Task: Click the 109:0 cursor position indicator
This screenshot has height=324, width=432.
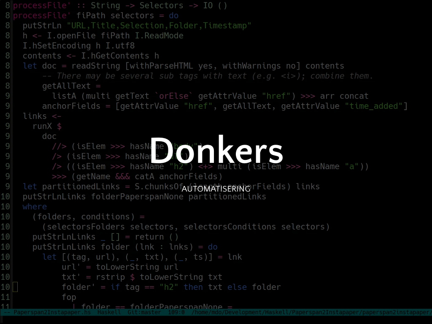Action: 176,313
